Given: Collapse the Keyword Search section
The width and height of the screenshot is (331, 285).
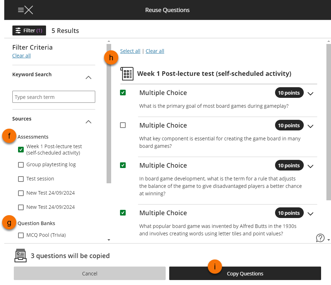Looking at the screenshot, I should [89, 78].
